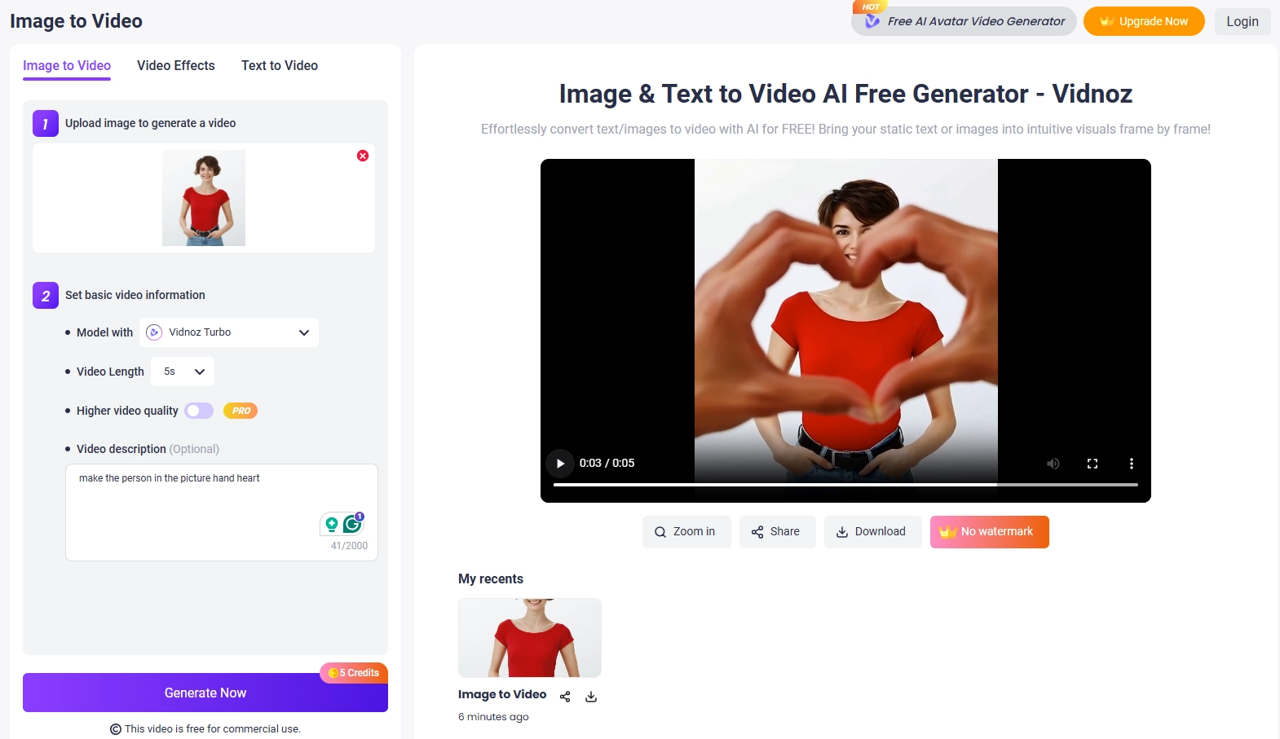Click the Login button
Image resolution: width=1280 pixels, height=739 pixels.
coord(1242,21)
